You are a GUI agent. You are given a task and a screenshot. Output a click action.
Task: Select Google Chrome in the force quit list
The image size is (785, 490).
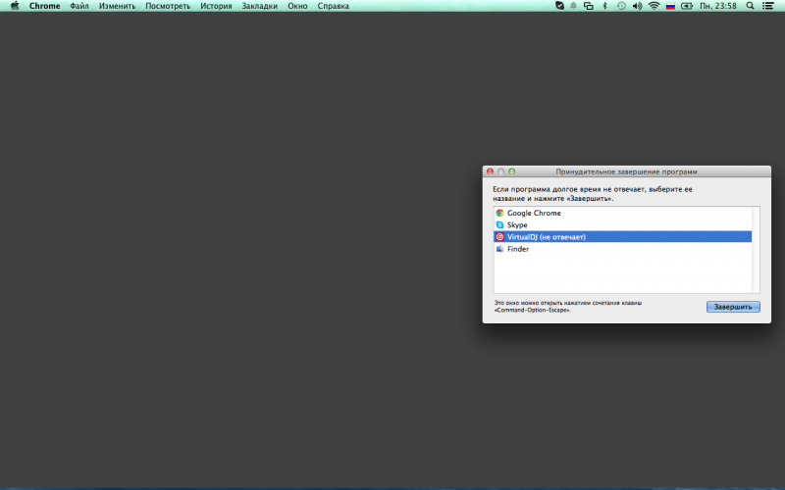click(x=623, y=213)
